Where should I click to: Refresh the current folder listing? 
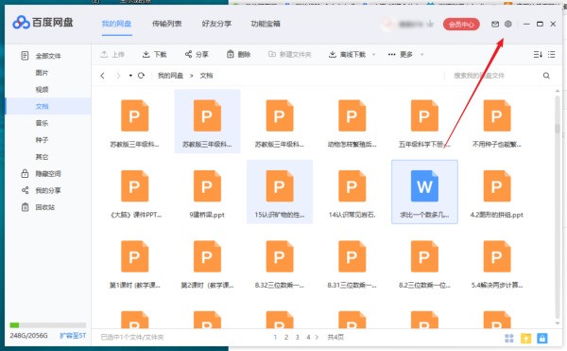(141, 76)
